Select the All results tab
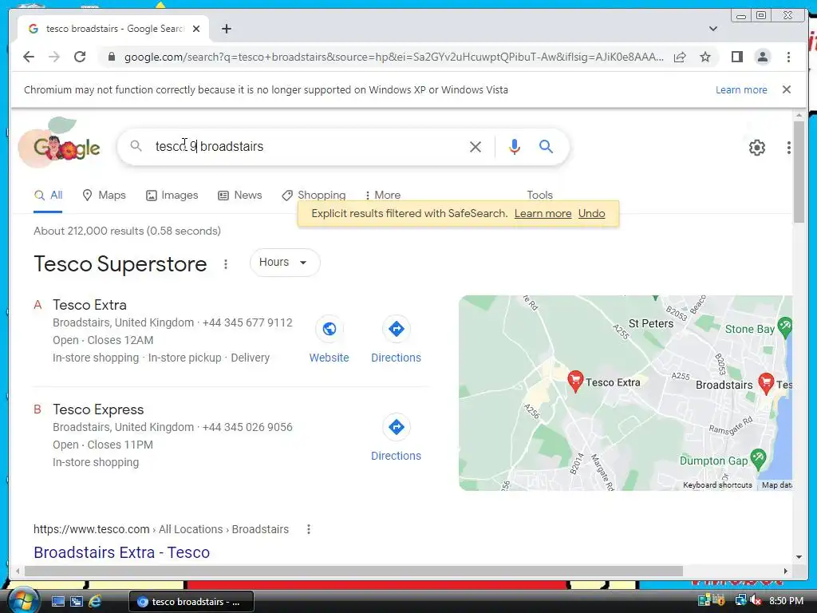This screenshot has width=817, height=613. [x=48, y=196]
